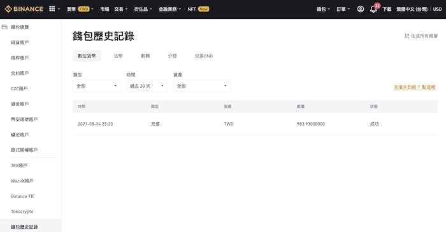
Task: Click the 生成所有帳單 link
Action: coord(424,36)
